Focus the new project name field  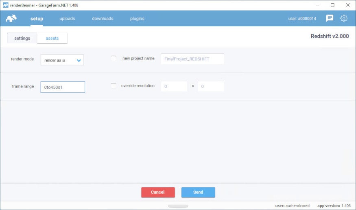[x=192, y=59]
